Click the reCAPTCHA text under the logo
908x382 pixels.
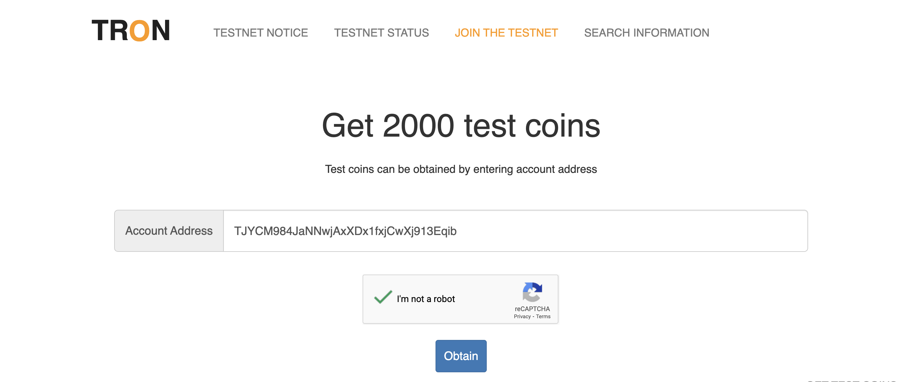click(532, 309)
